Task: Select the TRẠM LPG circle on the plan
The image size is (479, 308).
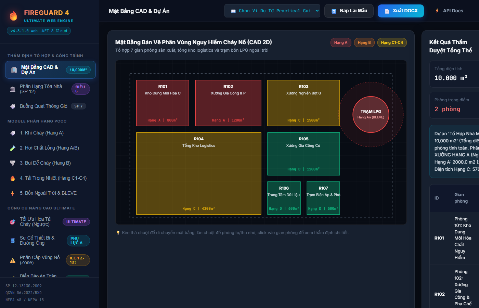Action: coord(371,115)
